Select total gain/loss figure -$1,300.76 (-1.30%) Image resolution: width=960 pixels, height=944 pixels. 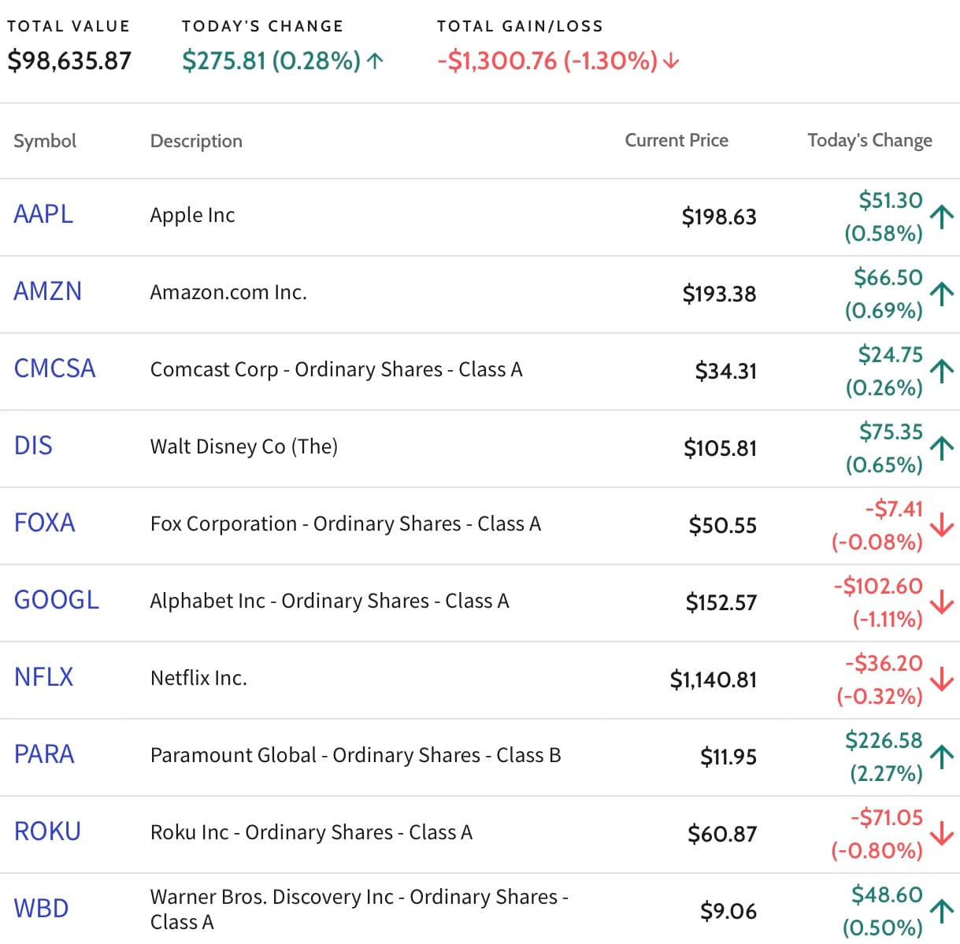[547, 61]
